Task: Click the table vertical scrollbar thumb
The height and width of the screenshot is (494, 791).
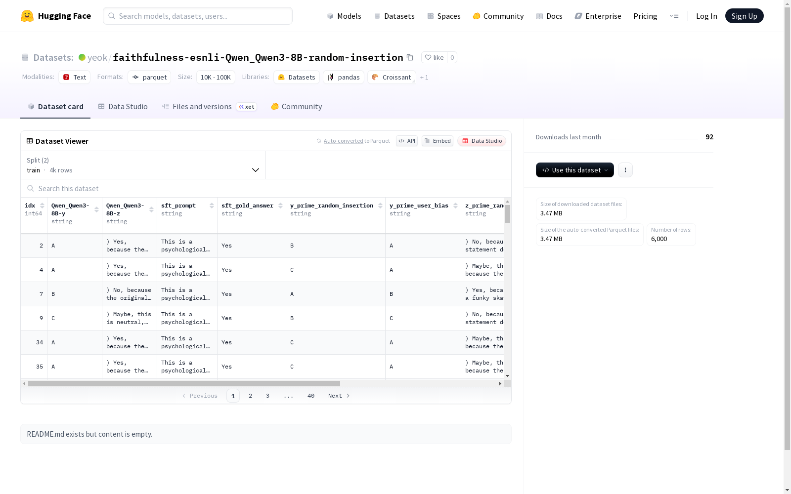Action: point(507,214)
